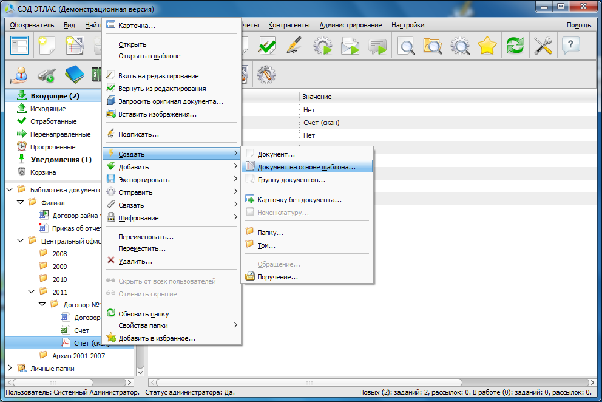Image resolution: width=602 pixels, height=402 pixels.
Task: Open the help question mark toolbar icon
Action: tap(571, 46)
